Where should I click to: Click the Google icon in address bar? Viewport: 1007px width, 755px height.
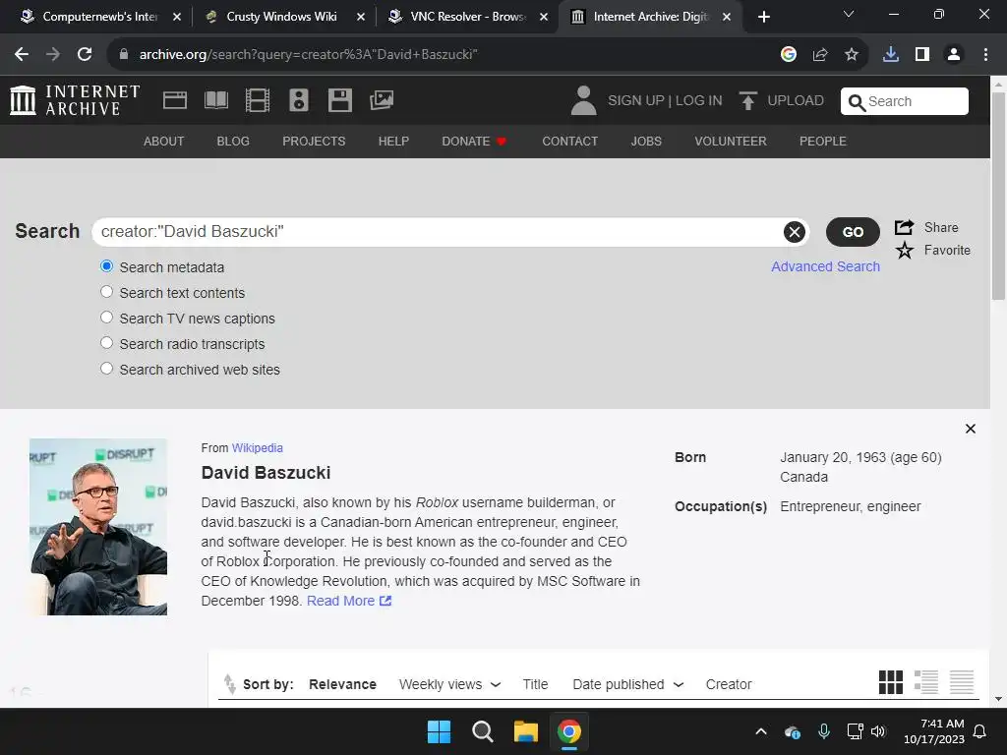(x=789, y=55)
